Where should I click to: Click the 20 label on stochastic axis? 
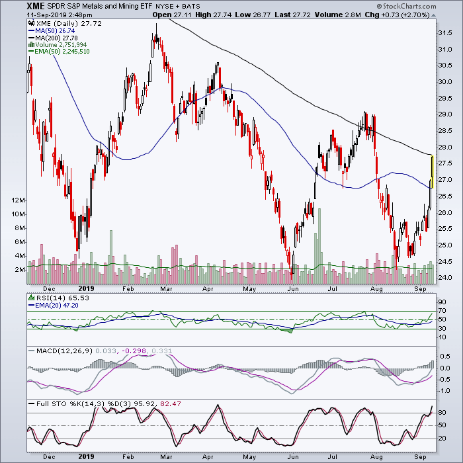tap(442, 439)
